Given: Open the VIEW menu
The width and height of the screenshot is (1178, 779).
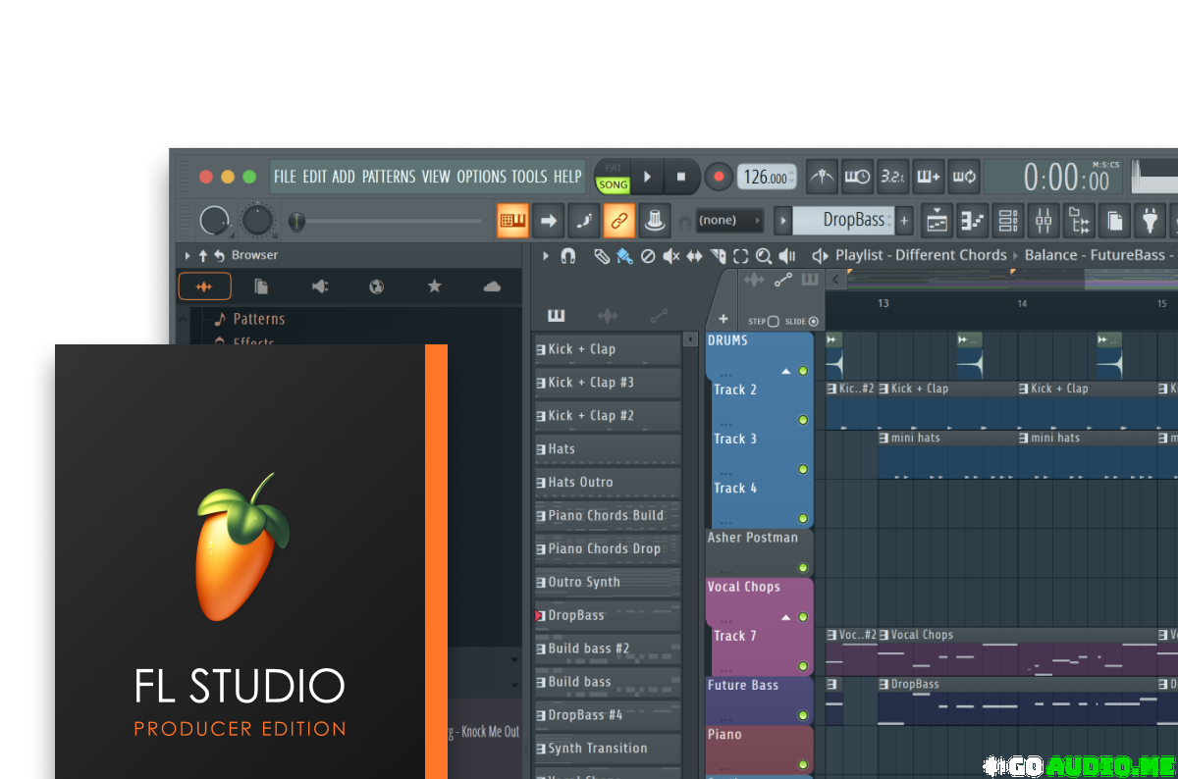Looking at the screenshot, I should [x=436, y=177].
